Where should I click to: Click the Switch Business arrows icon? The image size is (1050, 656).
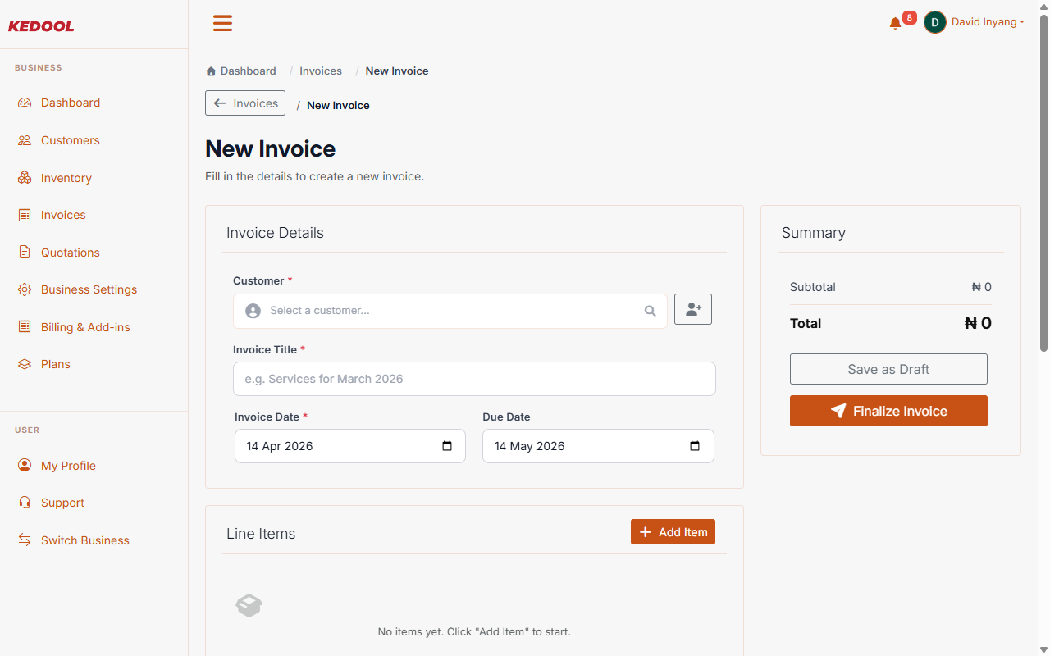(25, 540)
